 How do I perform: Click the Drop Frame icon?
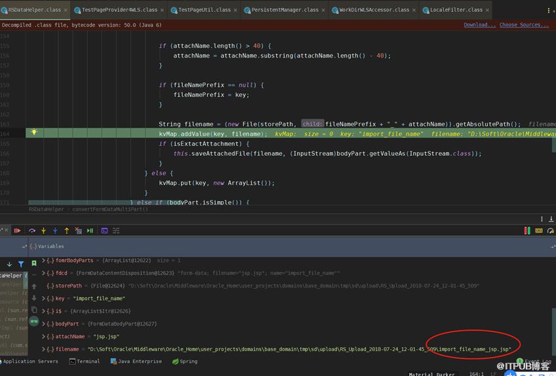point(79,231)
